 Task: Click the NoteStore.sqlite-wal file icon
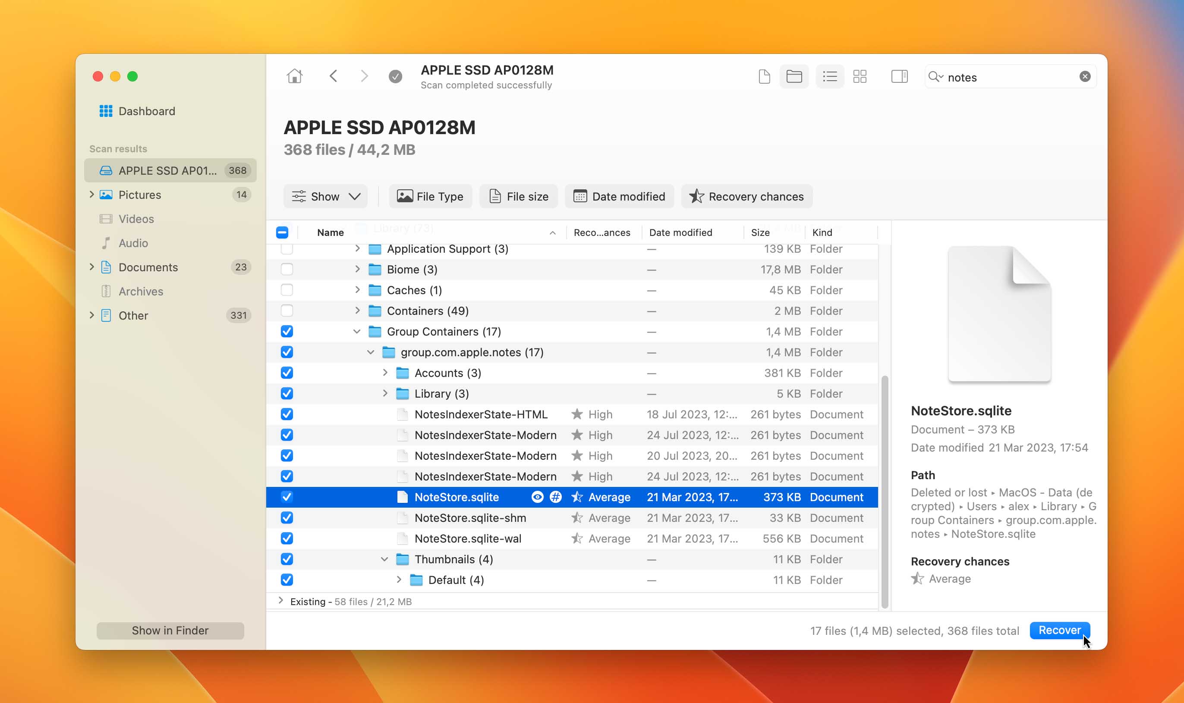point(402,539)
